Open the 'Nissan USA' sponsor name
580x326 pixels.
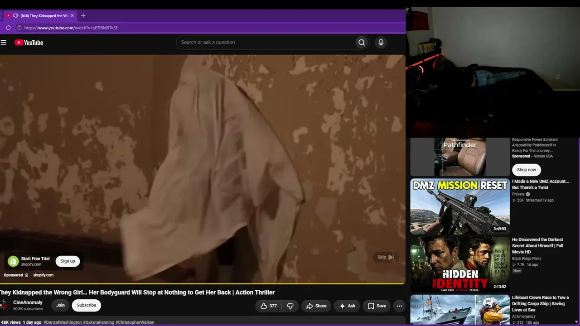click(x=543, y=156)
